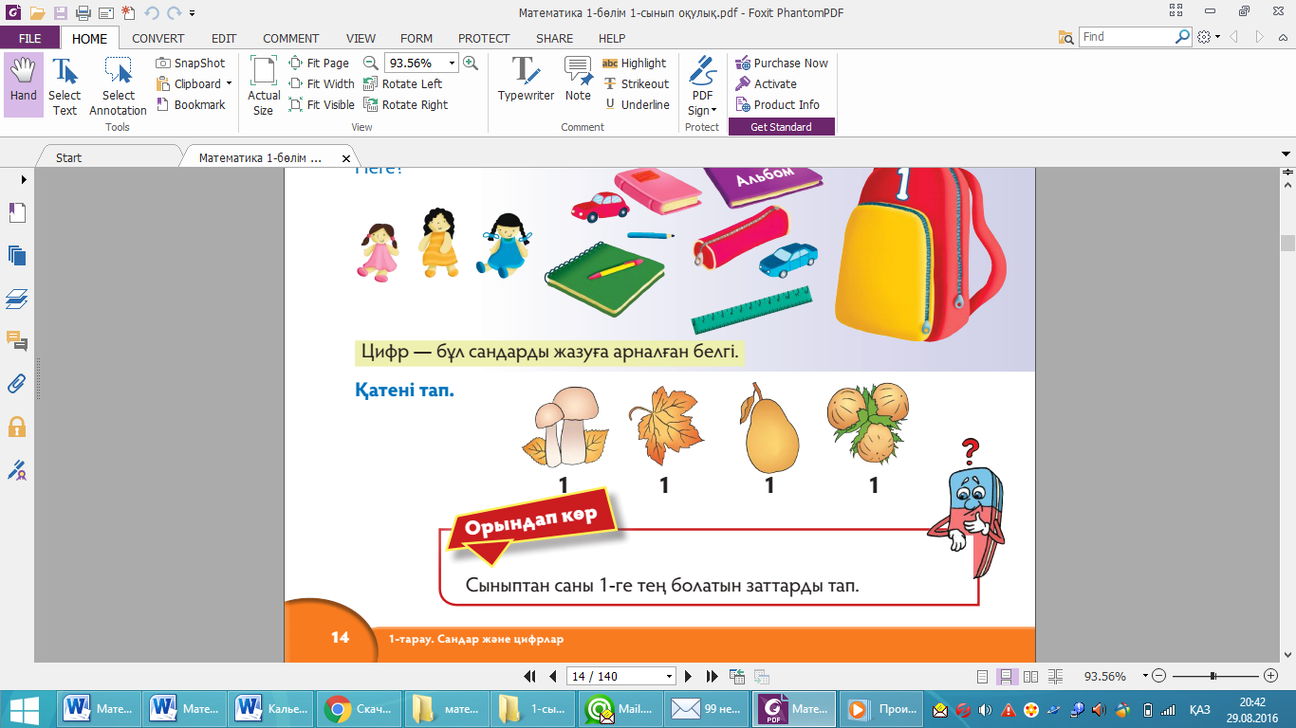Viewport: 1296px width, 728px height.
Task: Switch to the COMMENT tab
Action: 291,38
